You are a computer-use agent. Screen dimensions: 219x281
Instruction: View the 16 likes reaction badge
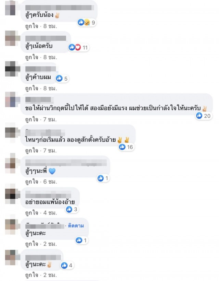coord(126,147)
